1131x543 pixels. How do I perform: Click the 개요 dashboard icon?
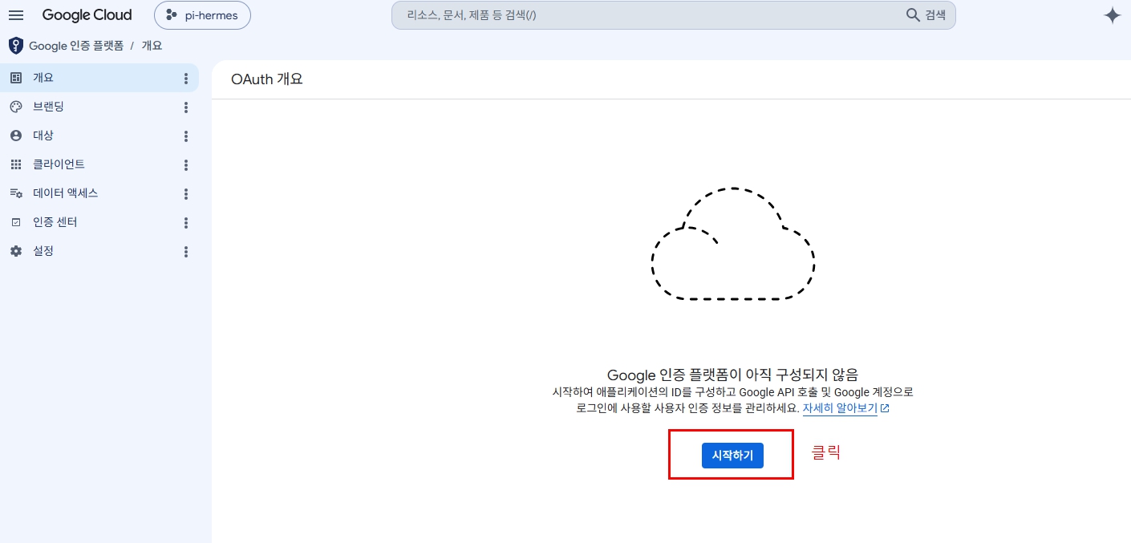point(16,78)
